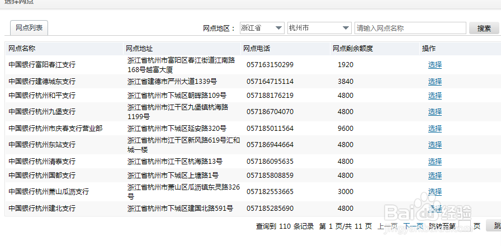Viewport: 501px width, 246px height.
Task: Click 选择 for 中国银行杭州九堡支行
Action: pyautogui.click(x=435, y=111)
